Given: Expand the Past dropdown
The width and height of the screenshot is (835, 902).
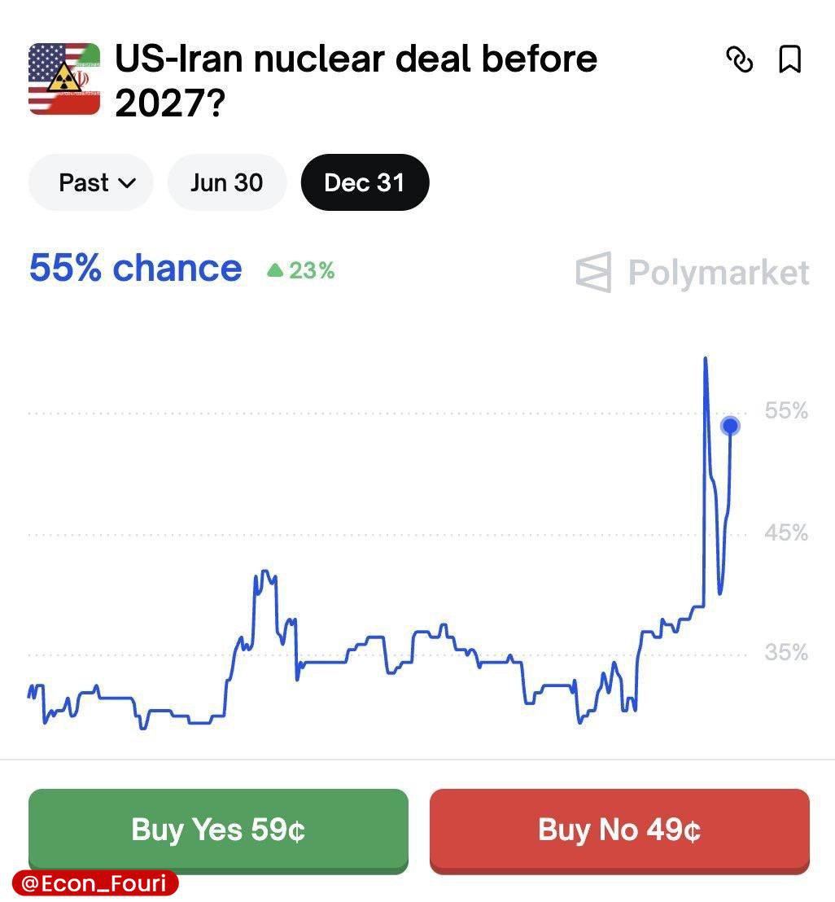Looking at the screenshot, I should [x=91, y=182].
